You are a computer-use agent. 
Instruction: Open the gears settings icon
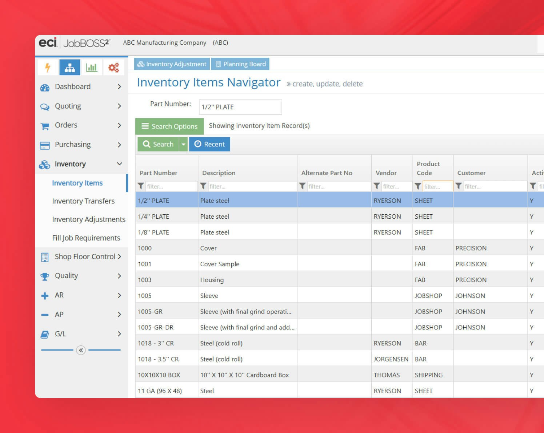click(x=113, y=68)
